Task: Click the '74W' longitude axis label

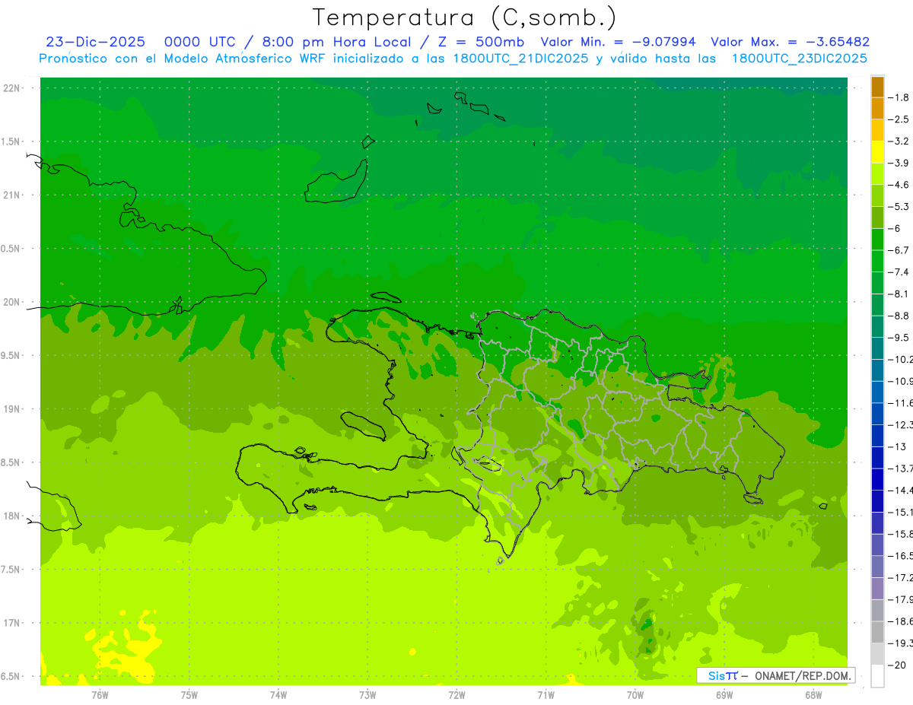Action: (x=278, y=695)
